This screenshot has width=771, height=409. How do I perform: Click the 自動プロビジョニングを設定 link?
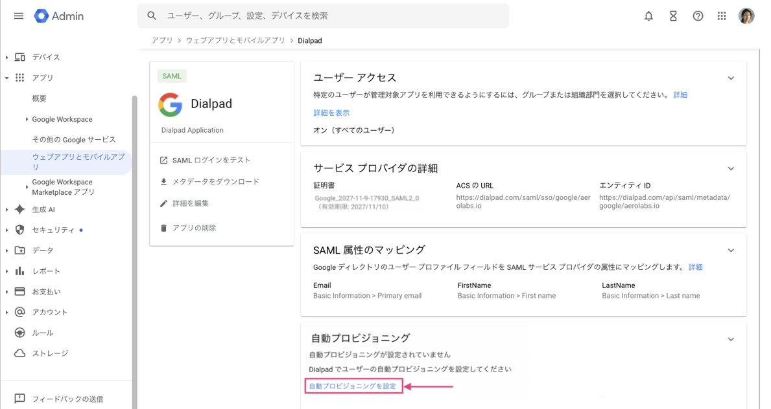[x=353, y=386]
